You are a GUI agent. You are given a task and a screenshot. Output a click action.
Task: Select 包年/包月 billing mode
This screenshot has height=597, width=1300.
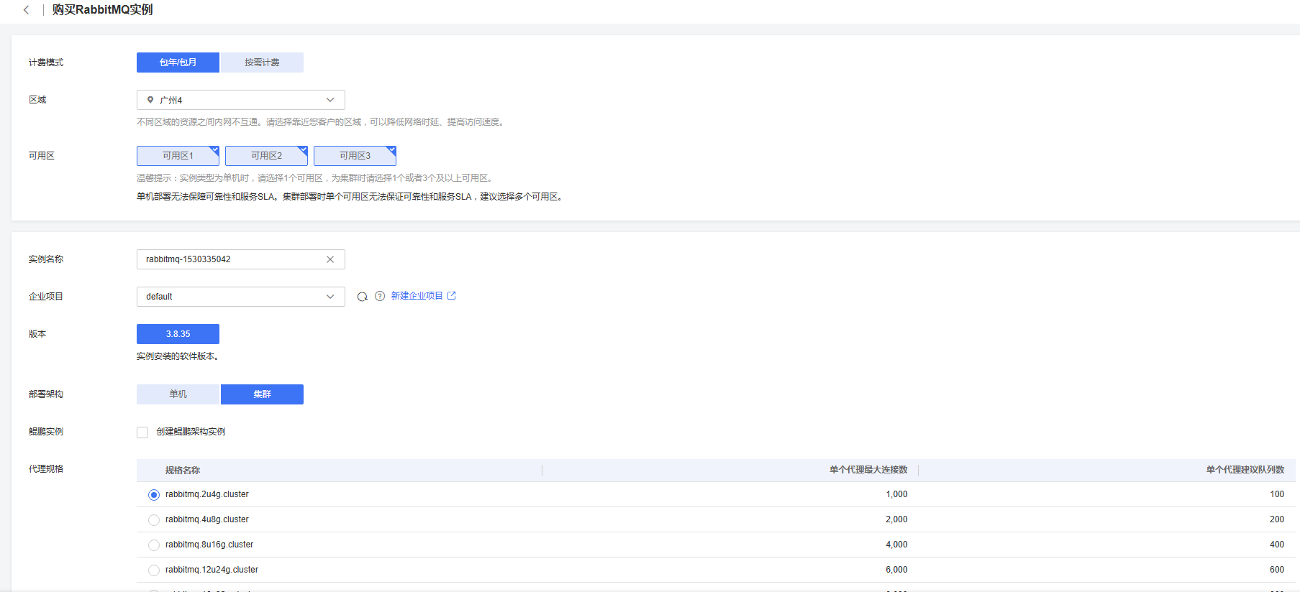pyautogui.click(x=178, y=63)
